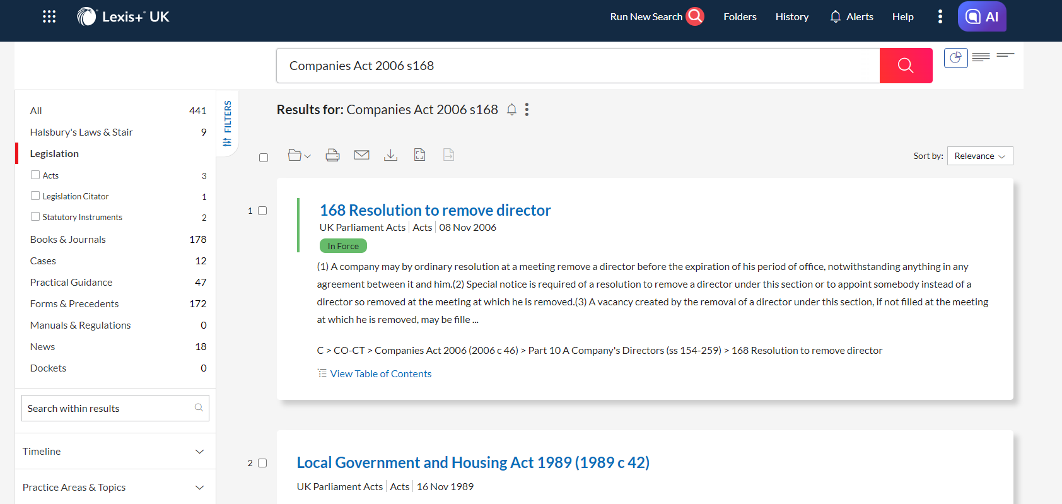Create alert using bell beside results heading
The height and width of the screenshot is (504, 1062).
[x=511, y=110]
